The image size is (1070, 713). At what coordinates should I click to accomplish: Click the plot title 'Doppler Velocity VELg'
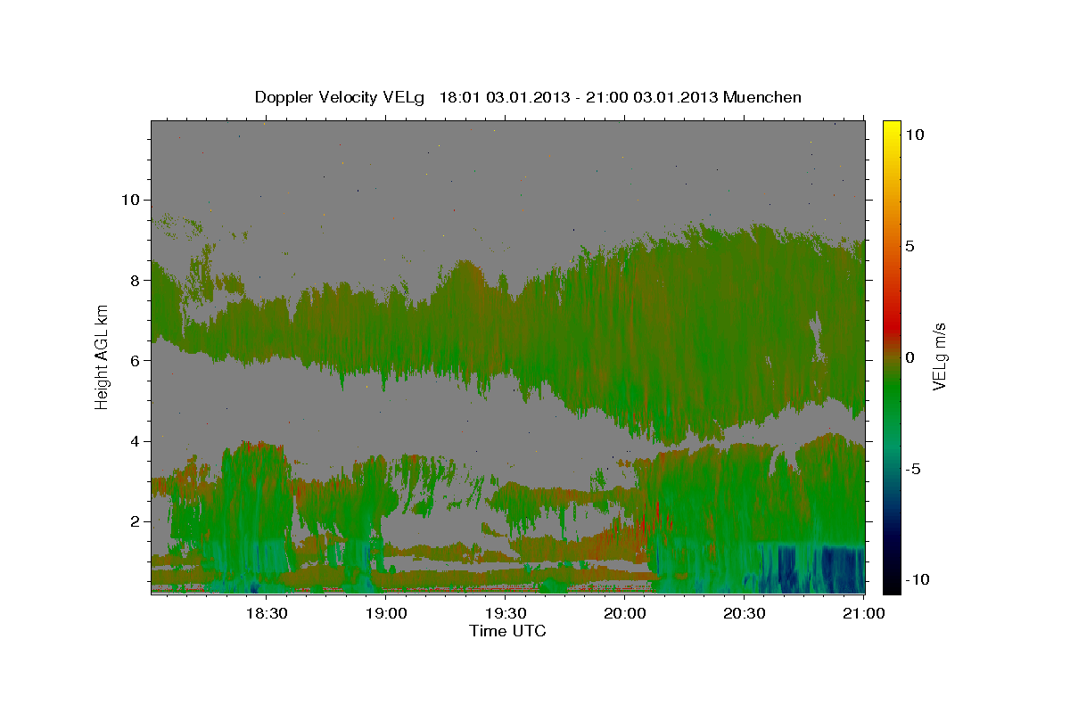tap(340, 97)
